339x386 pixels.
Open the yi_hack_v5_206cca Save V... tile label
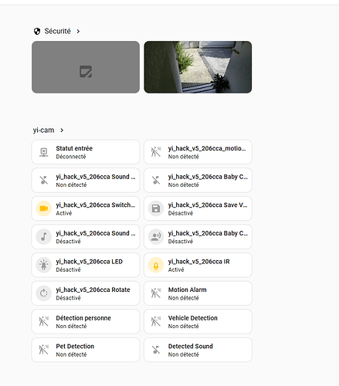coord(208,205)
